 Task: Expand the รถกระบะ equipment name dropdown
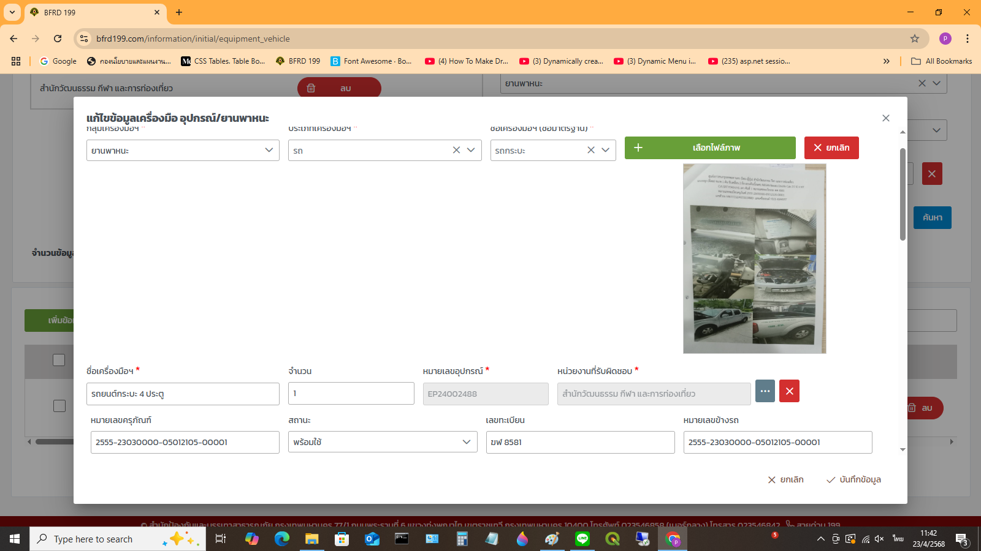[605, 150]
